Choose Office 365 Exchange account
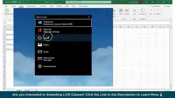The height and width of the screenshot is (98, 175). (x=63, y=30)
